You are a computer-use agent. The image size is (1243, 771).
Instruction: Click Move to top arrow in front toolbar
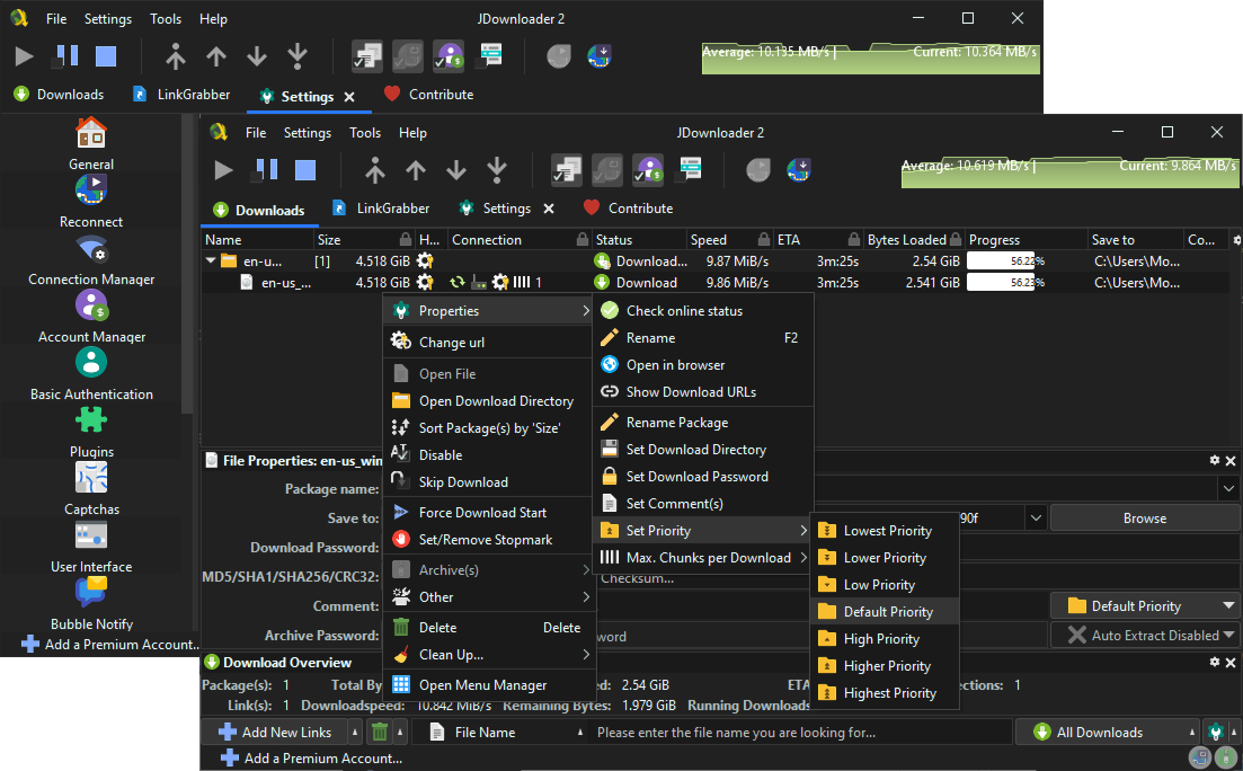coord(375,170)
